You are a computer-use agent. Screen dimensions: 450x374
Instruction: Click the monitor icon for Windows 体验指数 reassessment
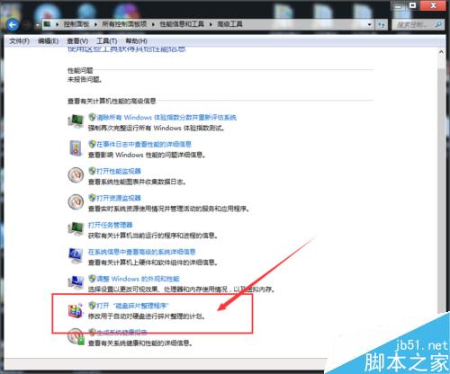point(76,121)
